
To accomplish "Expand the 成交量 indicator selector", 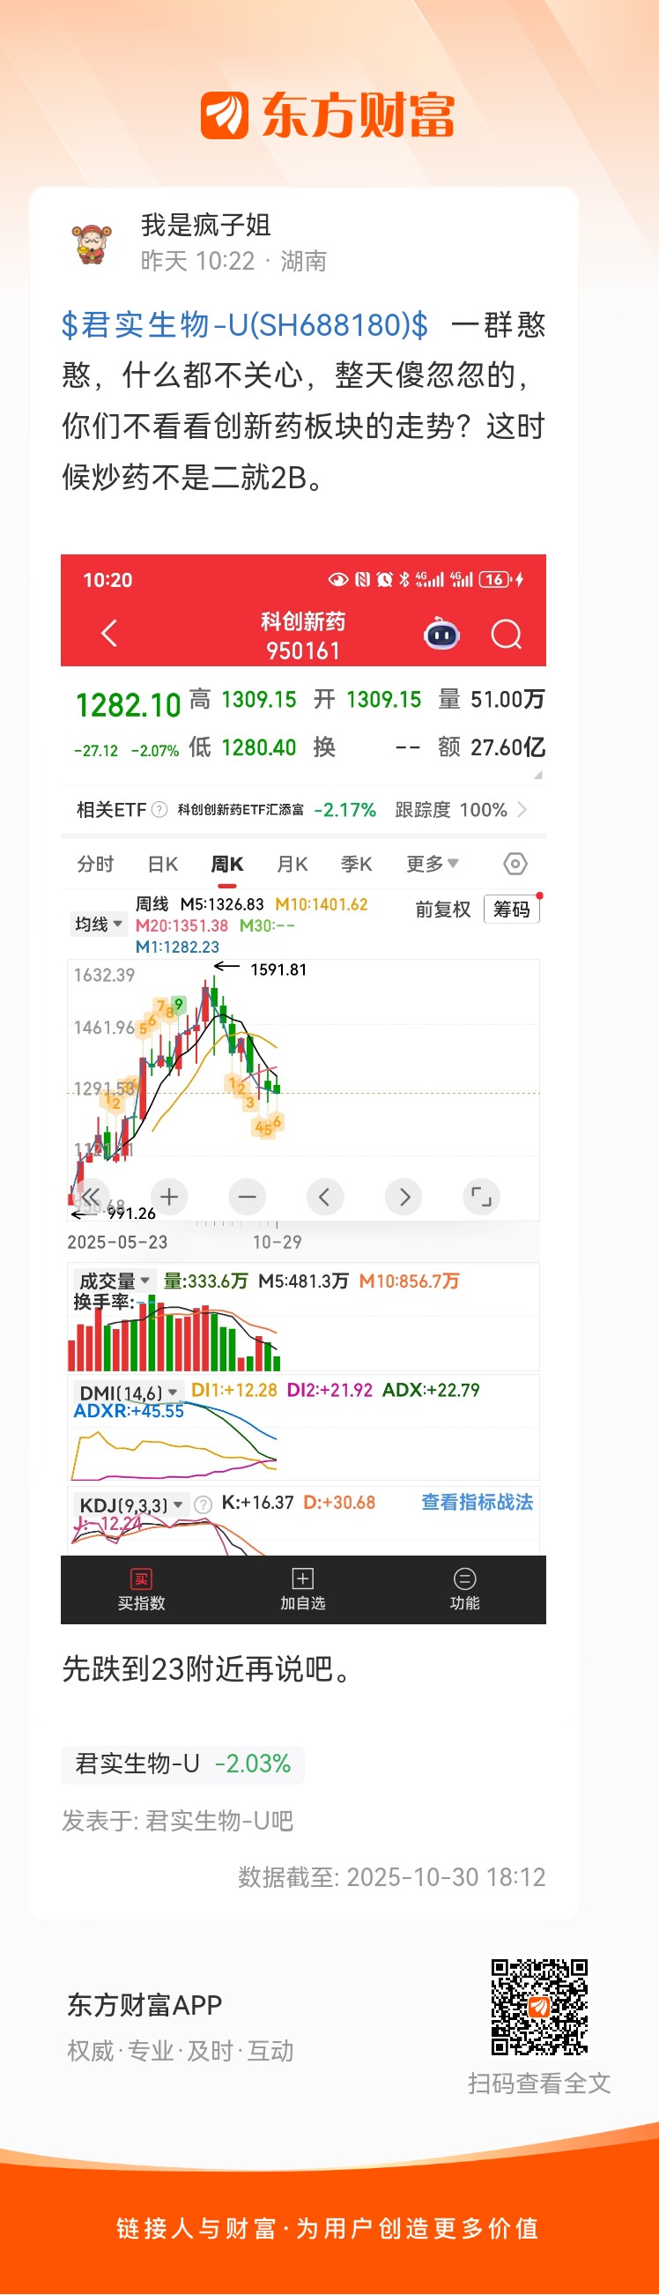I will click(114, 1281).
